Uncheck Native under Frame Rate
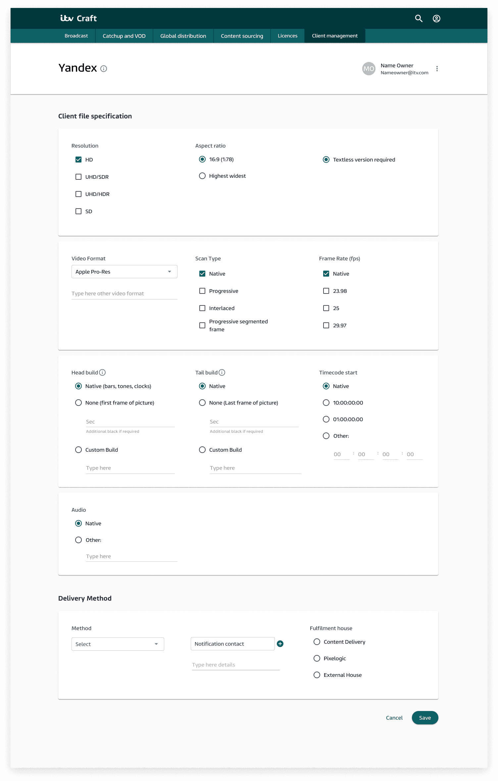 point(326,274)
